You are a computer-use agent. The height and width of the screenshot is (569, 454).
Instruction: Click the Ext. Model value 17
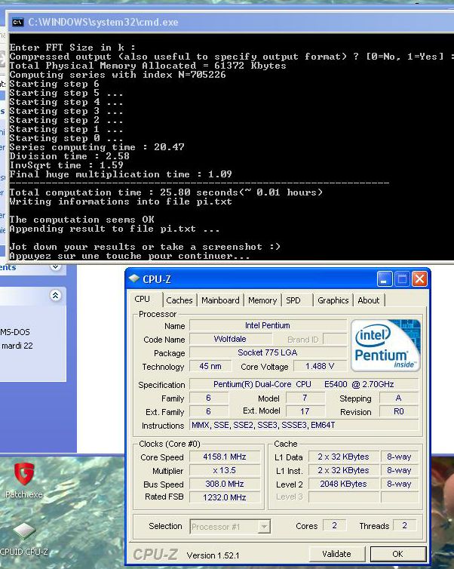[305, 411]
